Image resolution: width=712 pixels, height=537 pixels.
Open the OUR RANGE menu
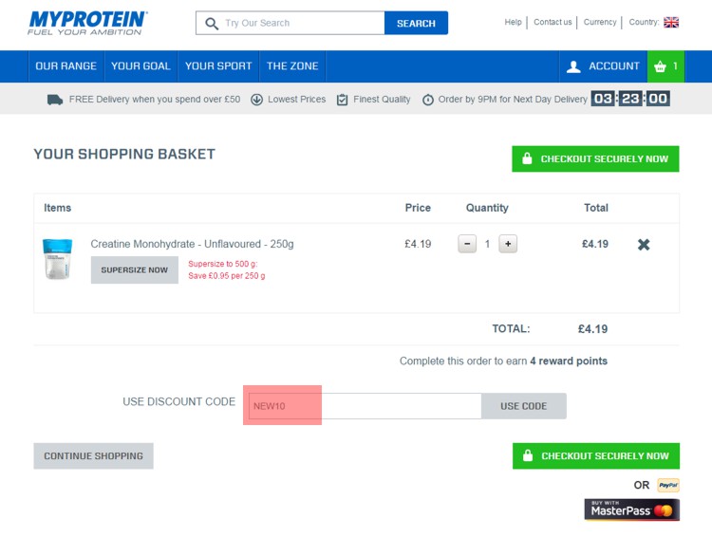(66, 66)
